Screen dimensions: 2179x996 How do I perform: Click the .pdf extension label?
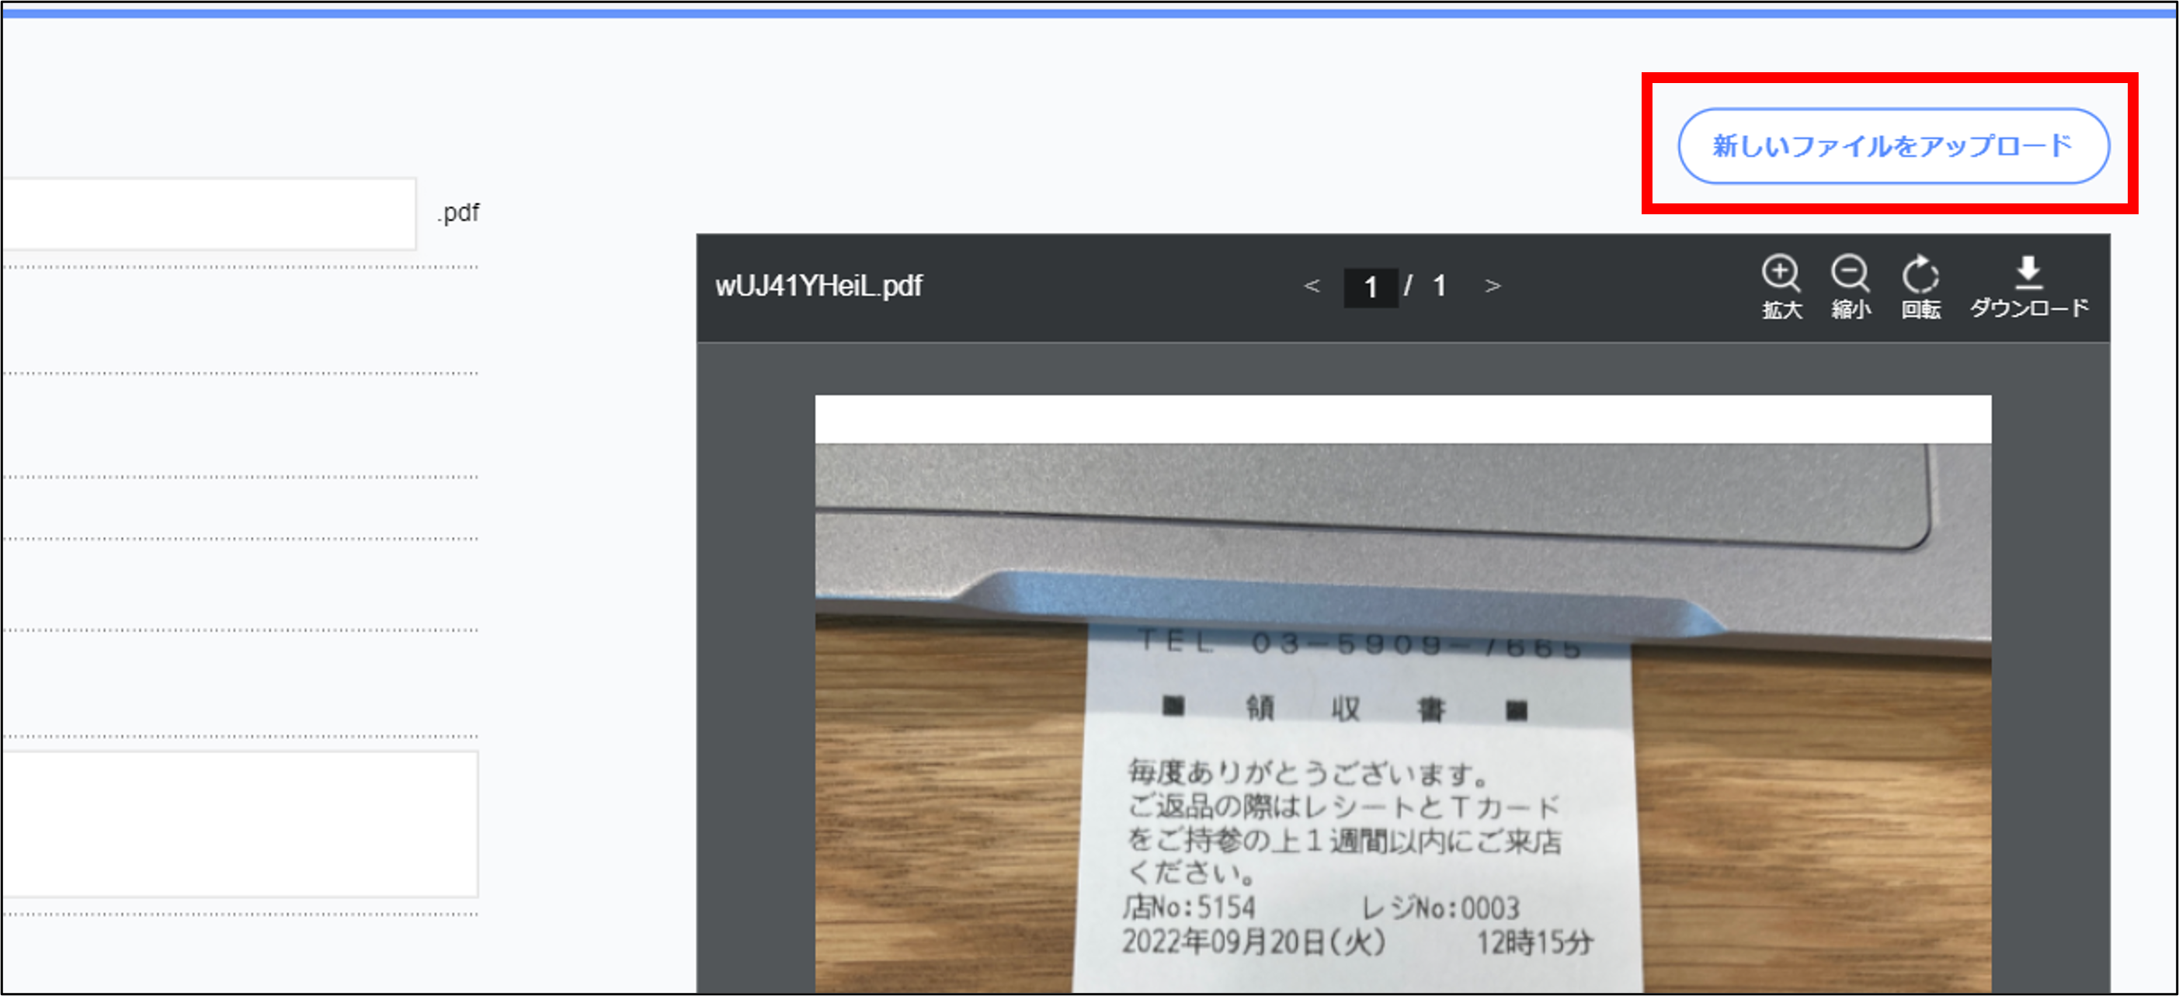click(x=458, y=212)
